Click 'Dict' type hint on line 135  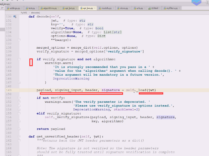point(101,36)
